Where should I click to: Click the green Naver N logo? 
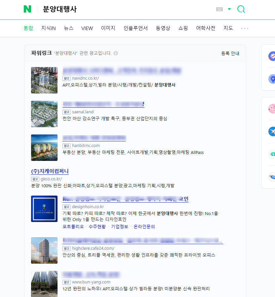27,9
